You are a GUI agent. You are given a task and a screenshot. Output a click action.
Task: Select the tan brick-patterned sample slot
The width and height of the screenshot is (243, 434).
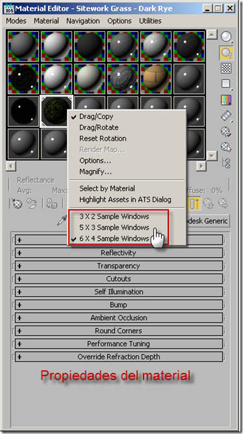click(156, 79)
